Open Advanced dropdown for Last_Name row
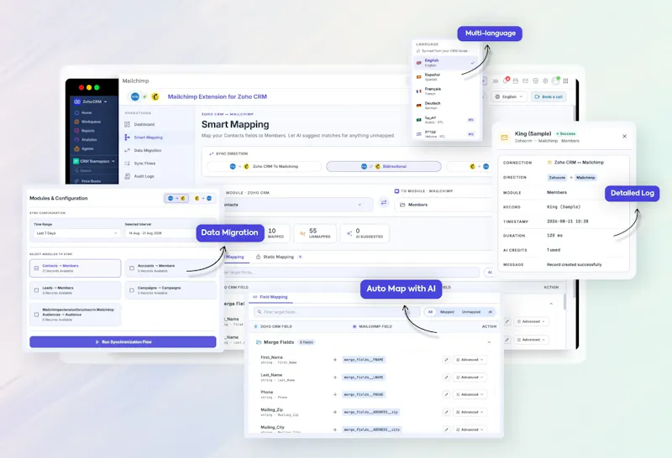This screenshot has height=458, width=672. (x=470, y=377)
